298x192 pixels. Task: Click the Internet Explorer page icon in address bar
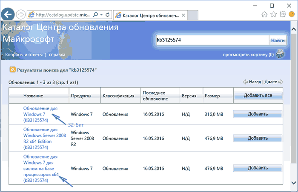click(x=32, y=14)
